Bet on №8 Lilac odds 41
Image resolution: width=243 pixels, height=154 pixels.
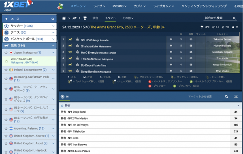(x=236, y=138)
